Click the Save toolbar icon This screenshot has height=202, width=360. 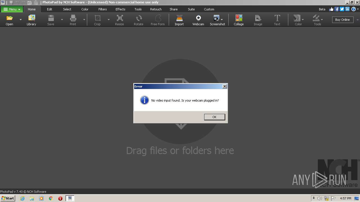pos(51,20)
